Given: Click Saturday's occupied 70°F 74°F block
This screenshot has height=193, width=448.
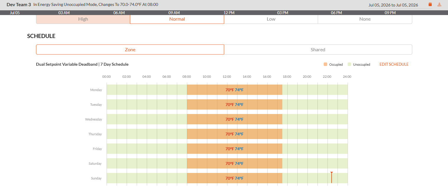Looking at the screenshot, I should point(234,164).
